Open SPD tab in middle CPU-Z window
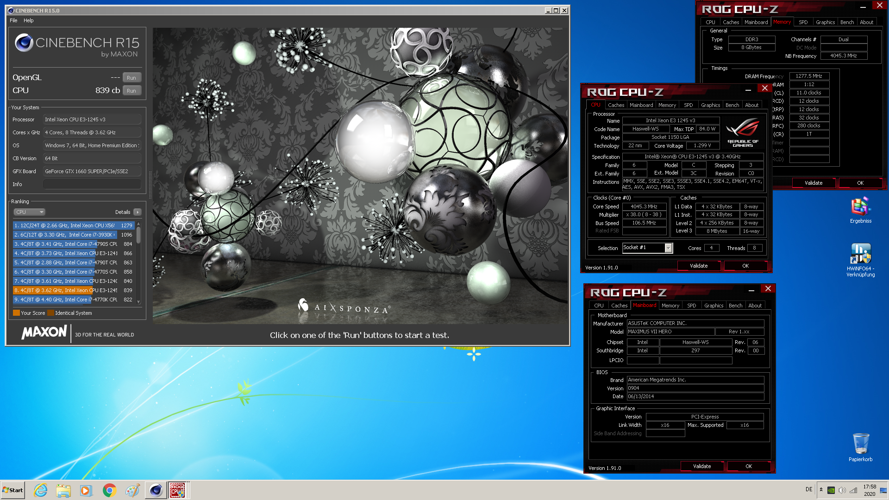The height and width of the screenshot is (500, 889). [x=689, y=105]
